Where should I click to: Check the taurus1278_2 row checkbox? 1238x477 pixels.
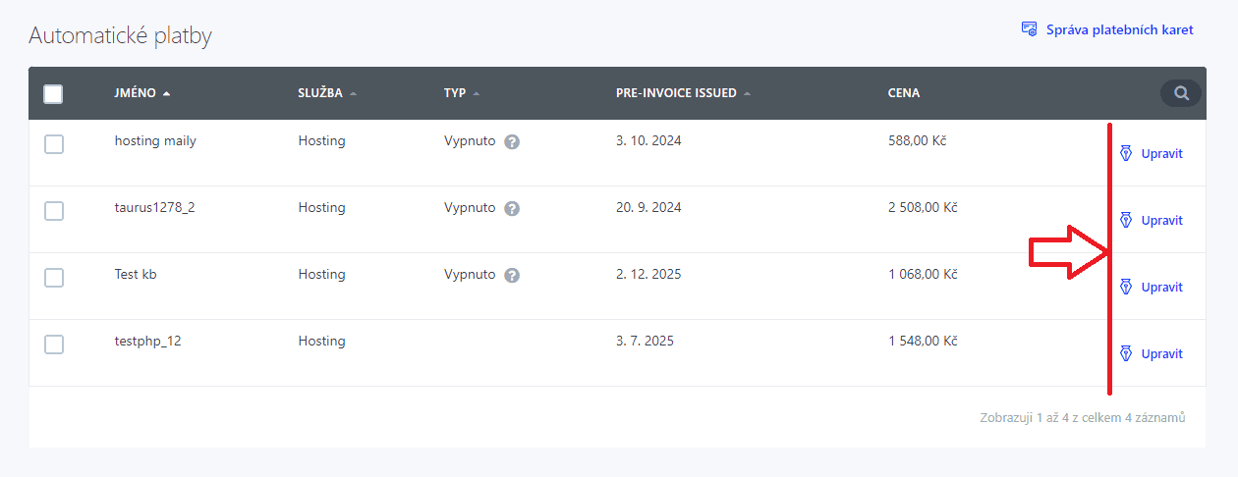(54, 211)
